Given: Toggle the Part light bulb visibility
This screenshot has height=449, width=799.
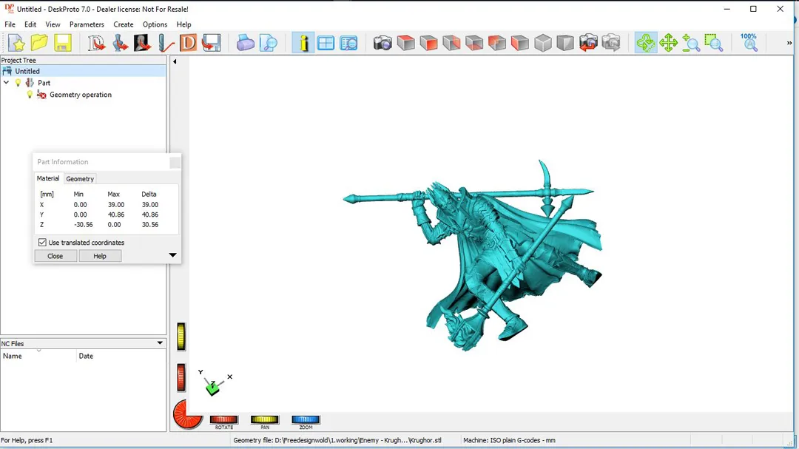Looking at the screenshot, I should click(x=18, y=83).
